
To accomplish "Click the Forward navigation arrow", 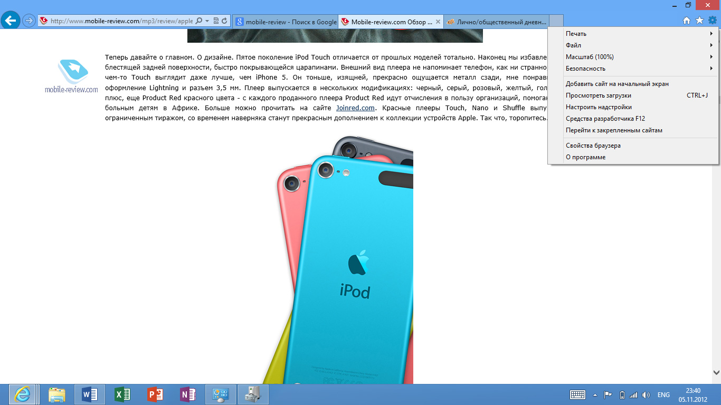I will point(29,21).
